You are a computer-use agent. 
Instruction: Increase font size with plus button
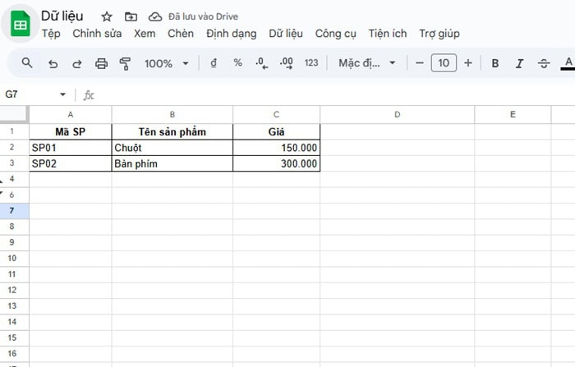pos(468,63)
